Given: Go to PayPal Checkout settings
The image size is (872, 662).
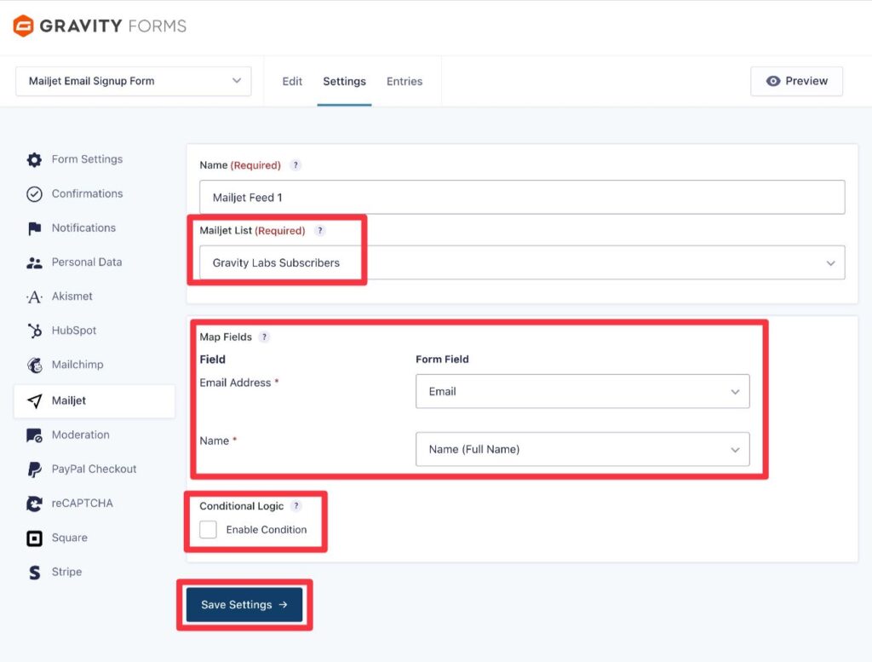Looking at the screenshot, I should (94, 469).
